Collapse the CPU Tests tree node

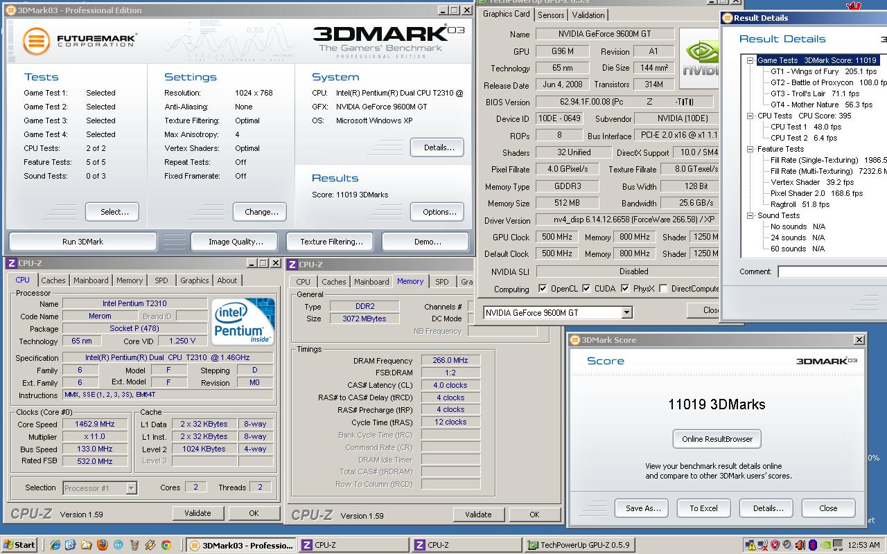(750, 116)
